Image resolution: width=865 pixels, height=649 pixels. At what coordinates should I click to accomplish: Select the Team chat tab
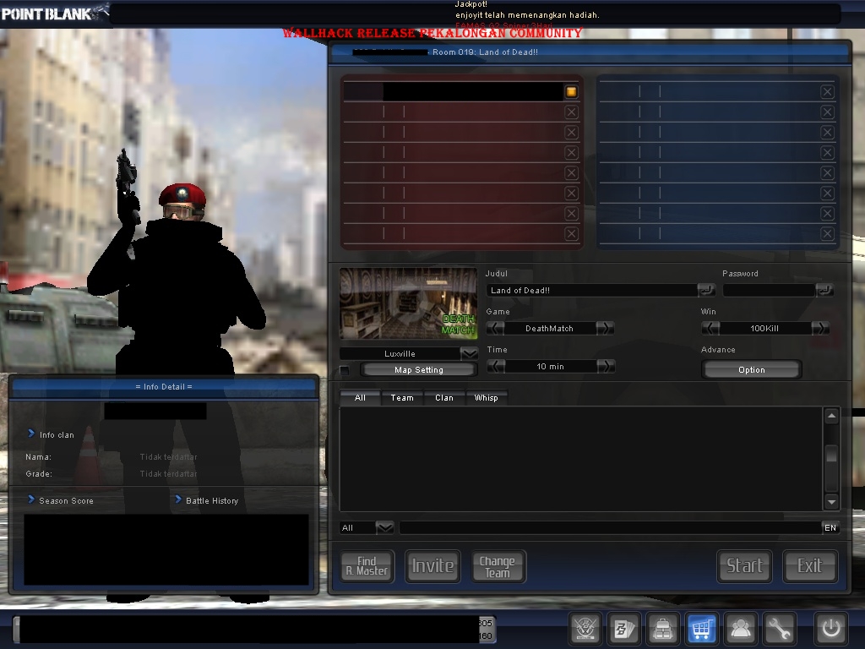(402, 398)
